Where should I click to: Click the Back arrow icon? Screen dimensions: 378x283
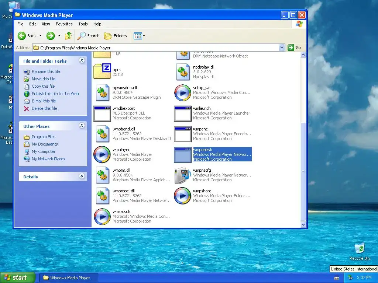coord(22,36)
